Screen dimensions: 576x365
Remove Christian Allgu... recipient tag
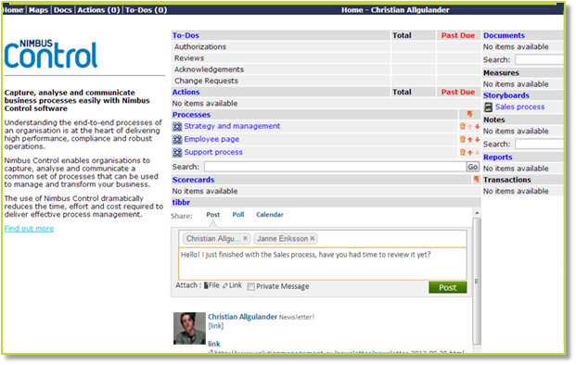click(x=246, y=238)
